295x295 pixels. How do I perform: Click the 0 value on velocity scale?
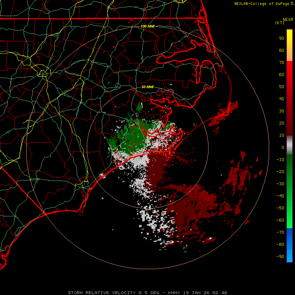pos(283,147)
